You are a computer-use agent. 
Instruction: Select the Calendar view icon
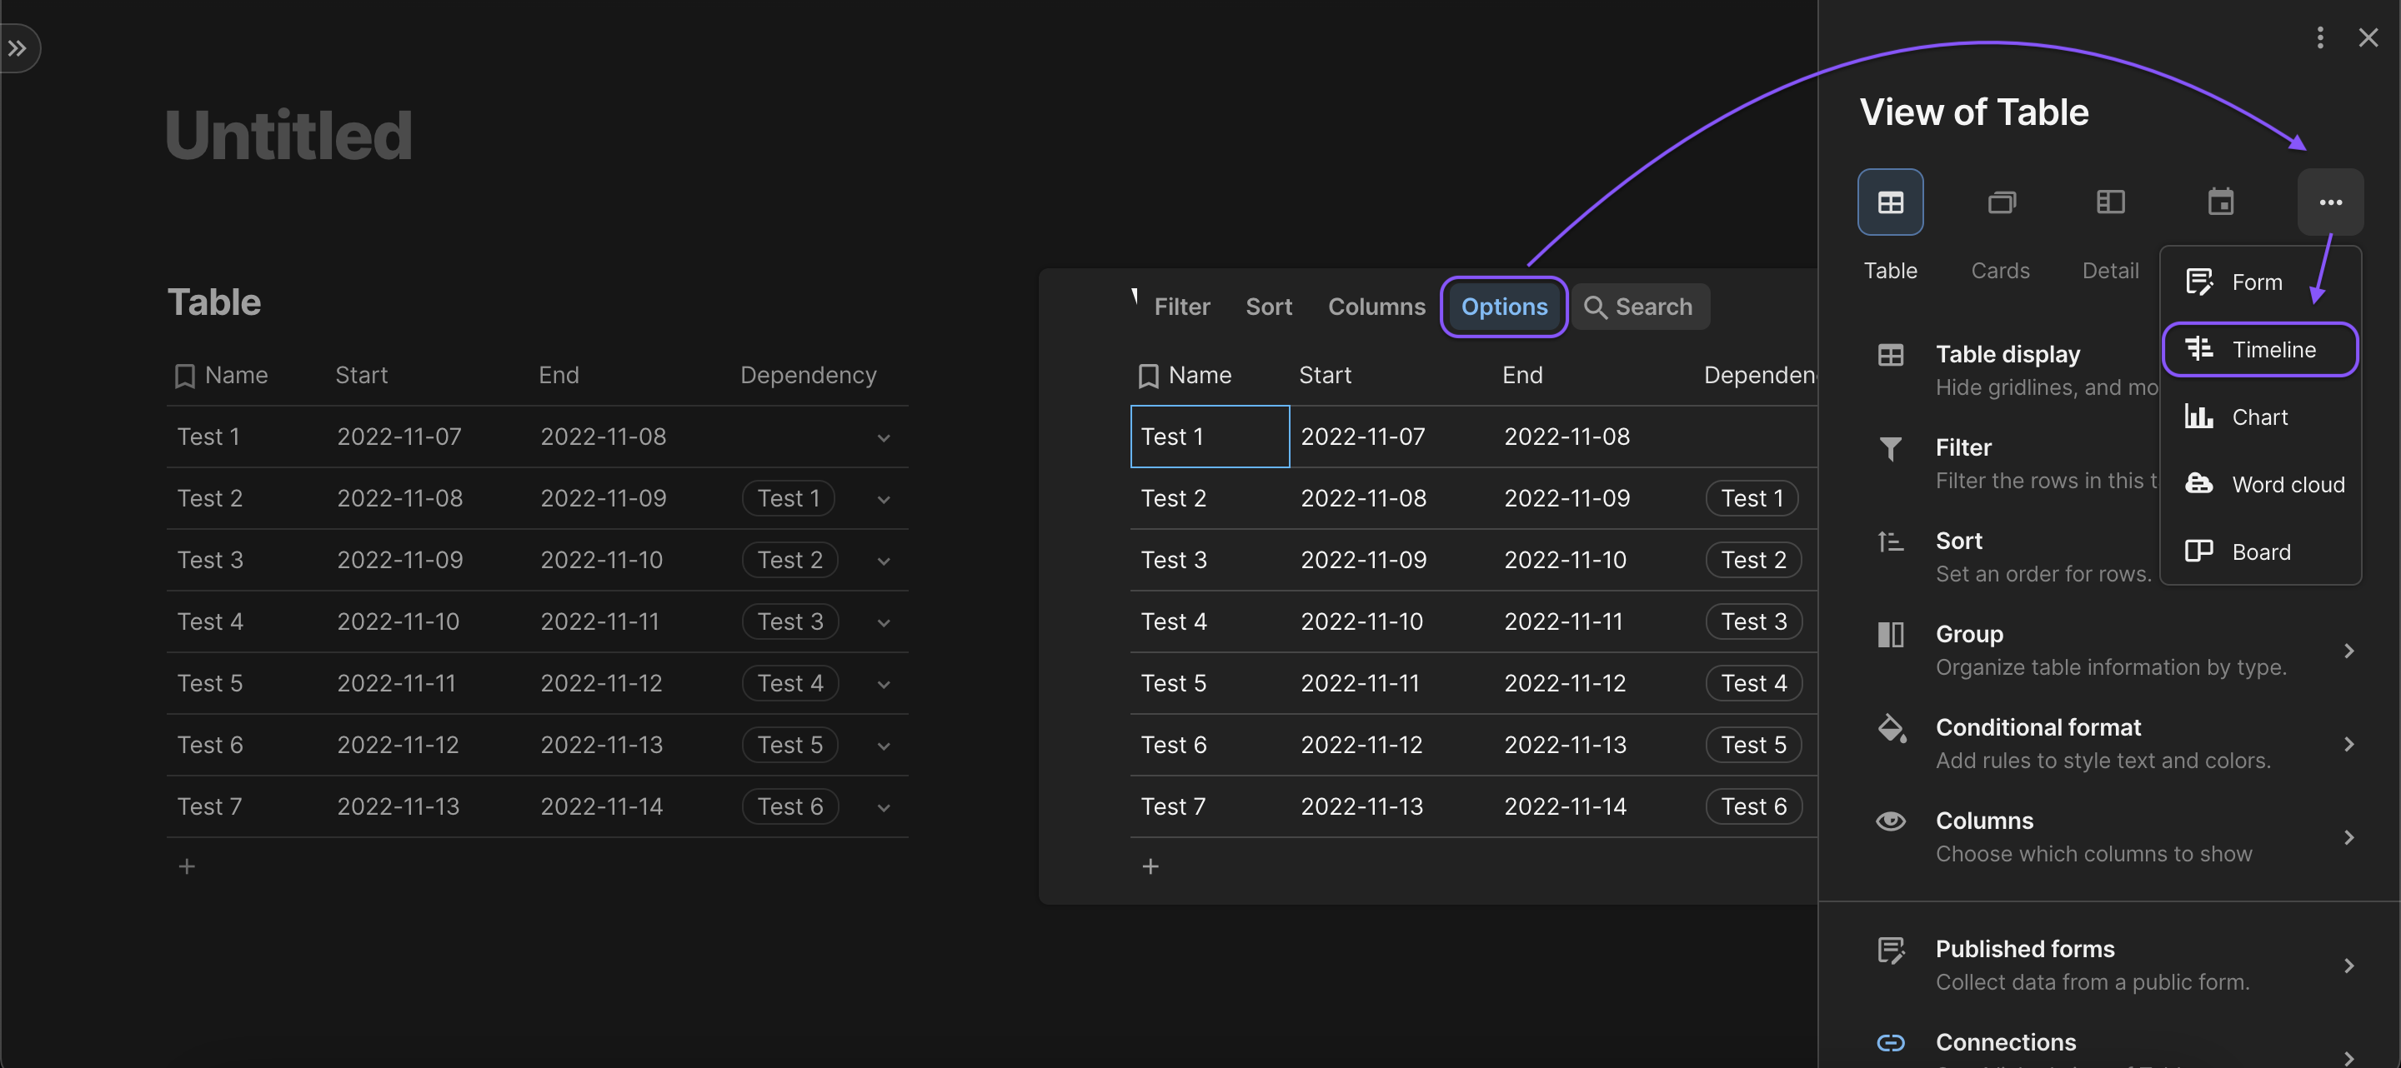2220,202
